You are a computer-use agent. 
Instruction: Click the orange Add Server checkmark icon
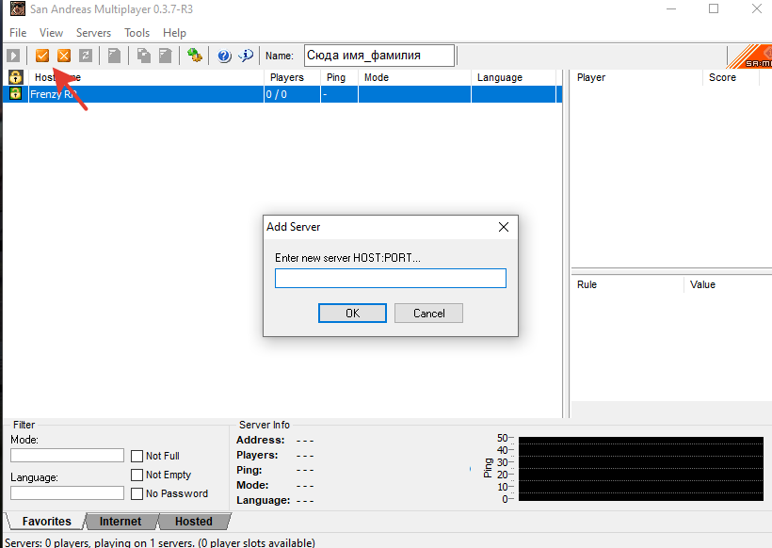tap(42, 56)
